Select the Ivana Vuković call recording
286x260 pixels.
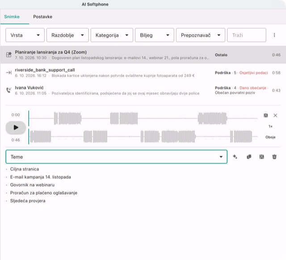pos(143,90)
